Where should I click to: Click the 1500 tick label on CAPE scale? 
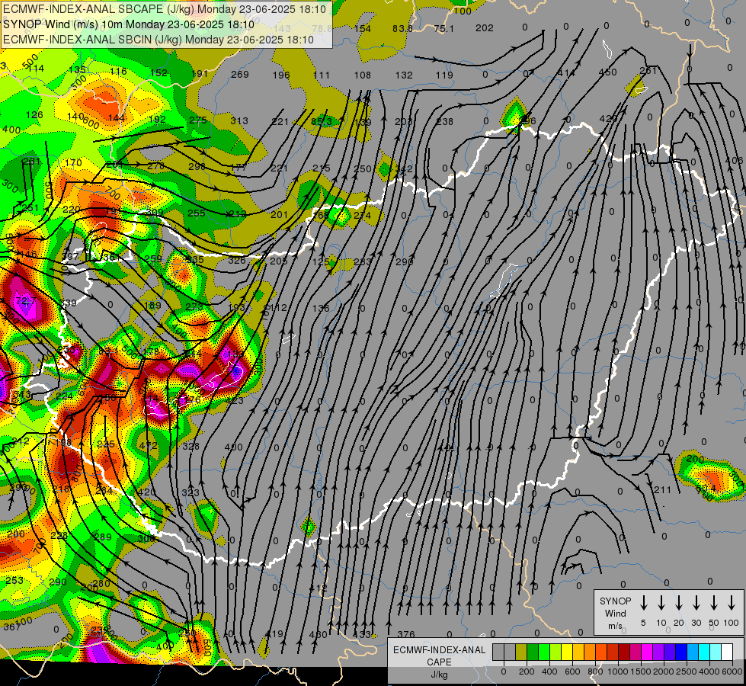[640, 672]
